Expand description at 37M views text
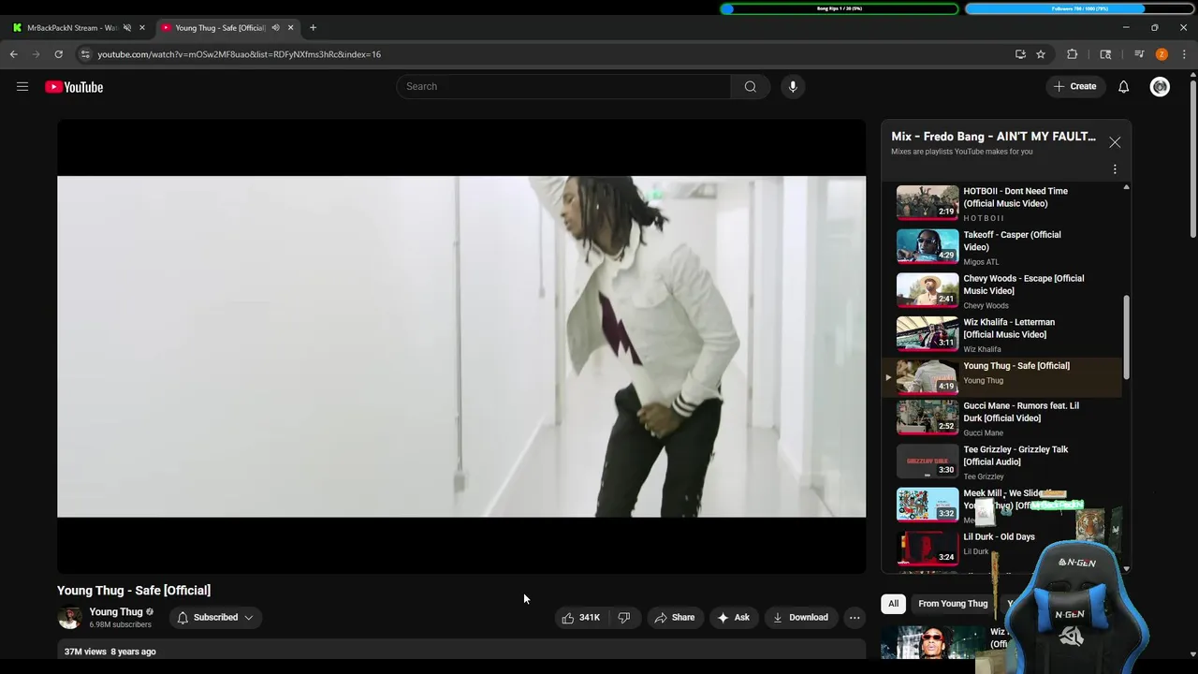 110,652
